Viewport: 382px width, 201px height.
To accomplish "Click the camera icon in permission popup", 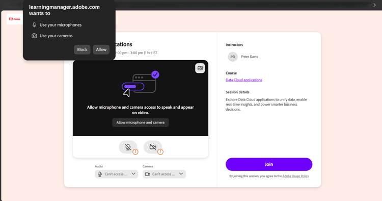I will [x=34, y=36].
